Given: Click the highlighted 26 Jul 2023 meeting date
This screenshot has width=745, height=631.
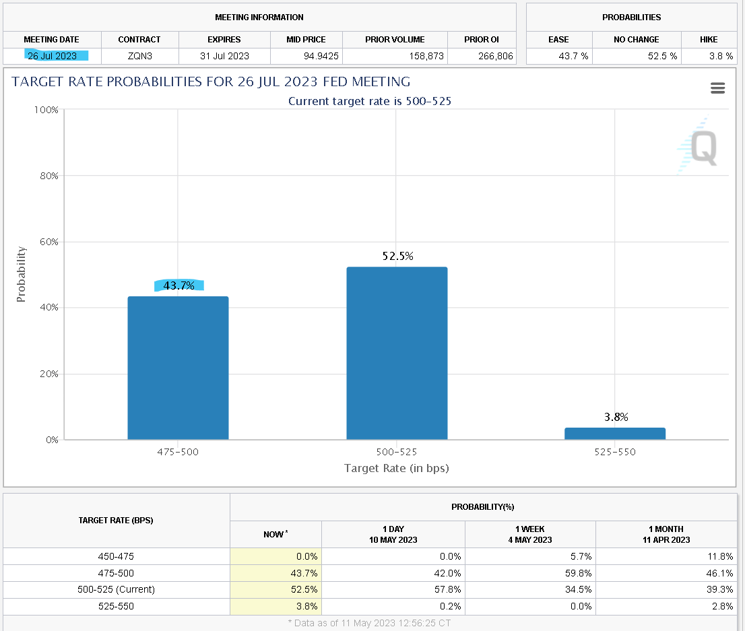Looking at the screenshot, I should click(53, 56).
